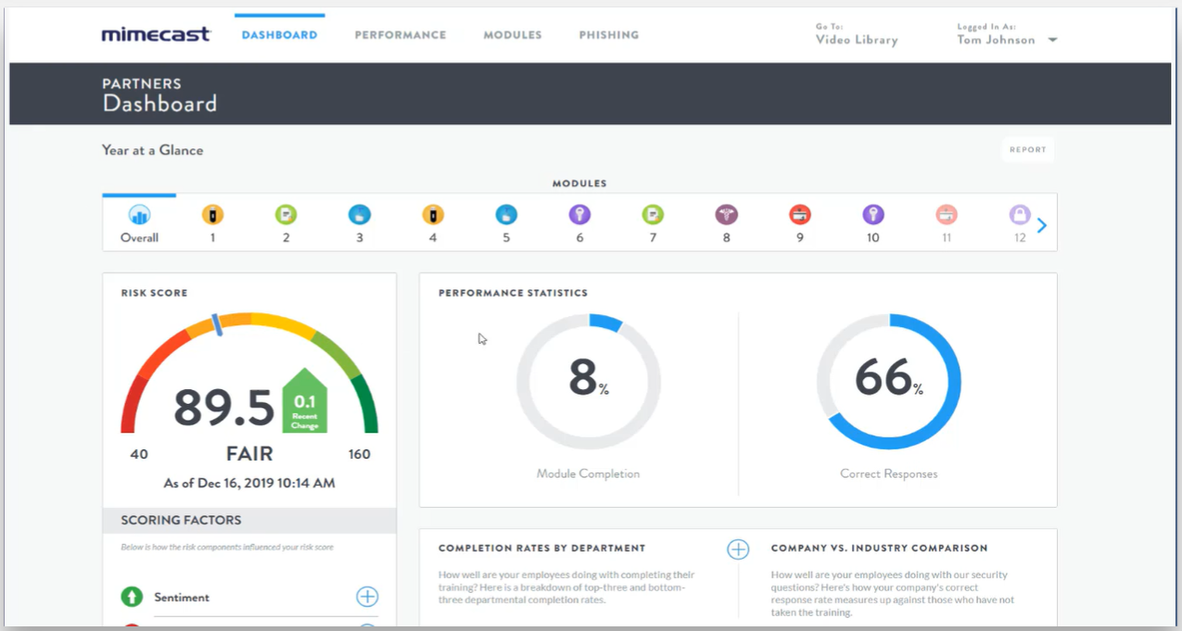Click the Partners Dashboard page title
This screenshot has height=631, width=1182.
159,95
